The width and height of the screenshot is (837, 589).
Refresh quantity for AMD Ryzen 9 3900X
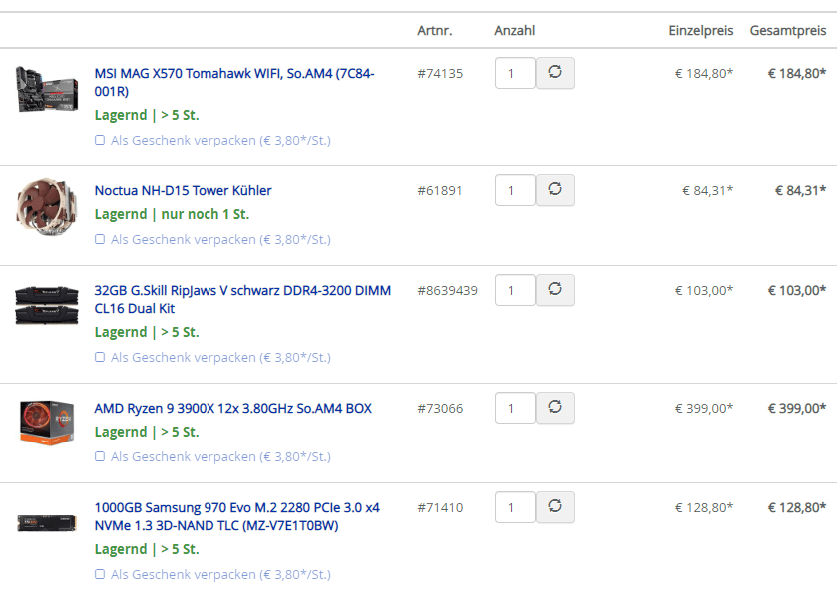tap(555, 408)
